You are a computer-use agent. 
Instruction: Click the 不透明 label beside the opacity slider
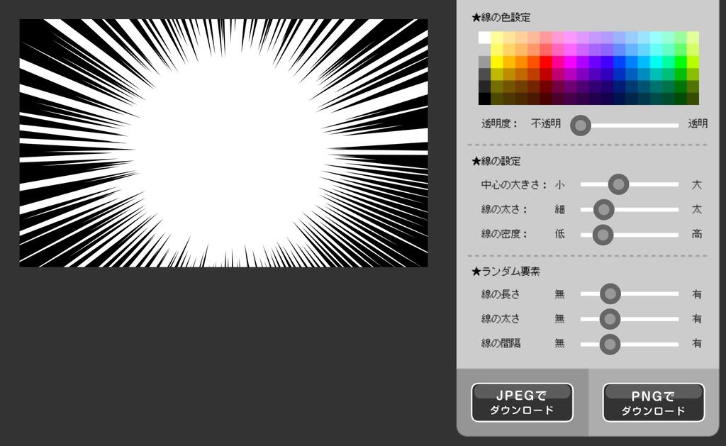[x=546, y=123]
